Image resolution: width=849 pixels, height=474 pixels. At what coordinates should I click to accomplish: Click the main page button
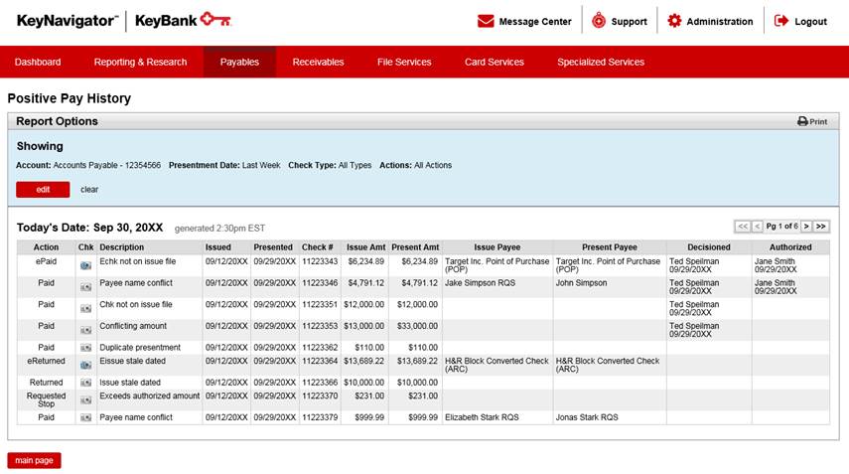coord(34,460)
